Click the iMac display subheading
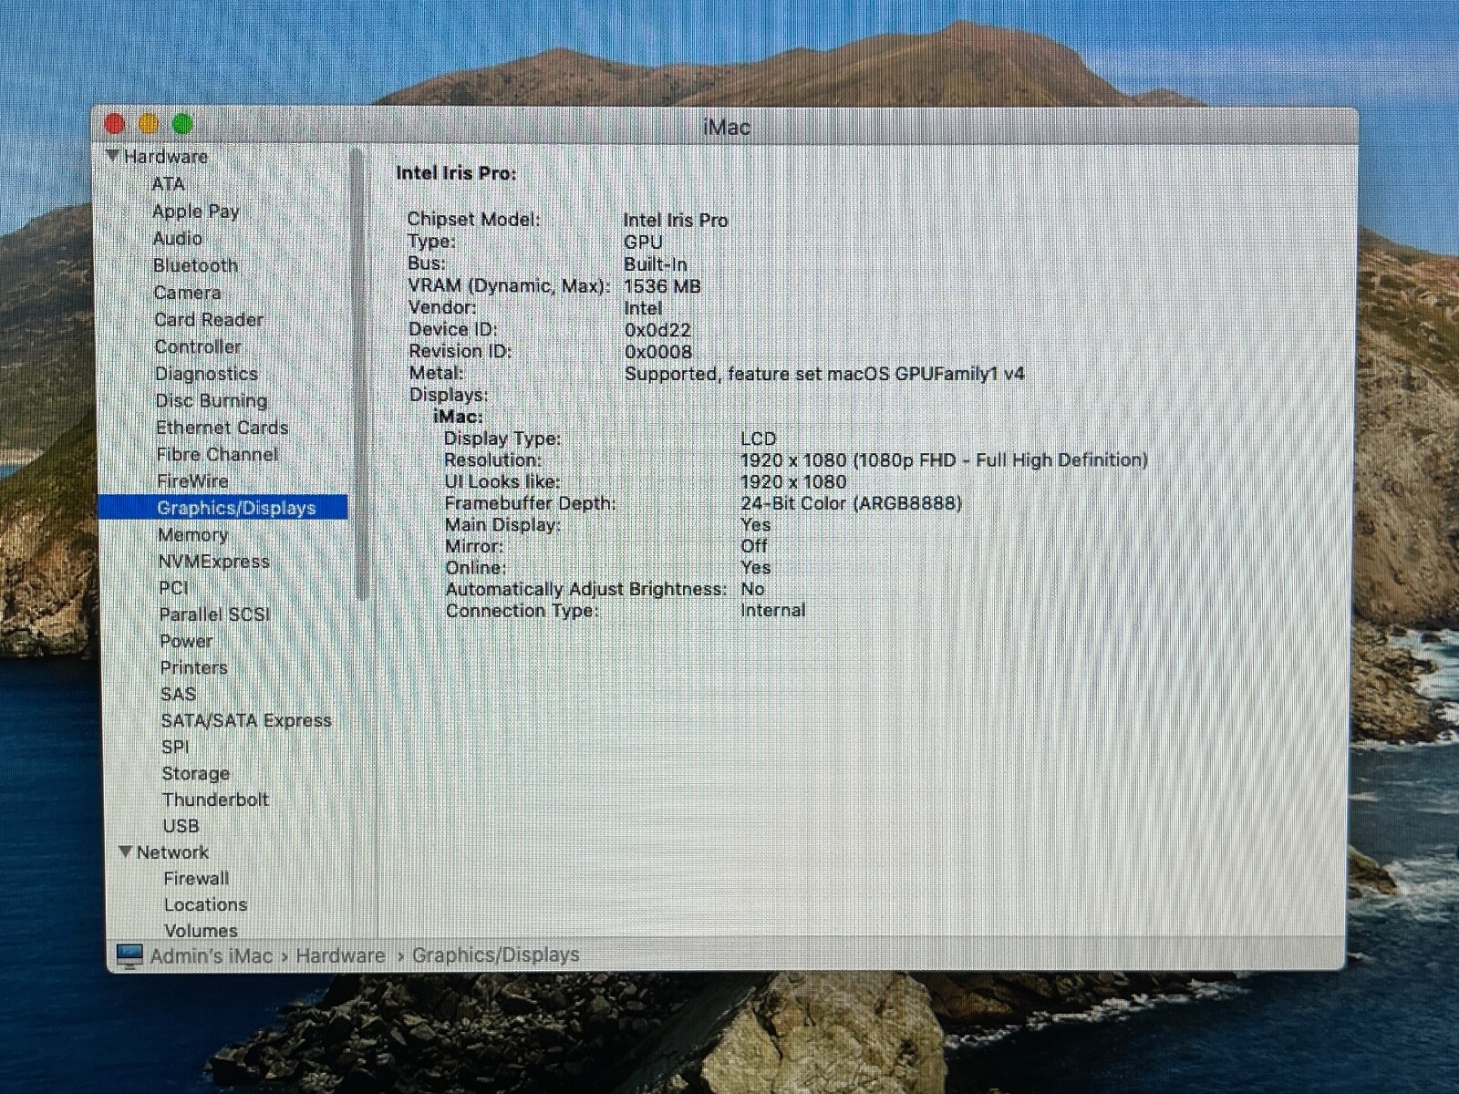Image resolution: width=1459 pixels, height=1094 pixels. [x=458, y=417]
